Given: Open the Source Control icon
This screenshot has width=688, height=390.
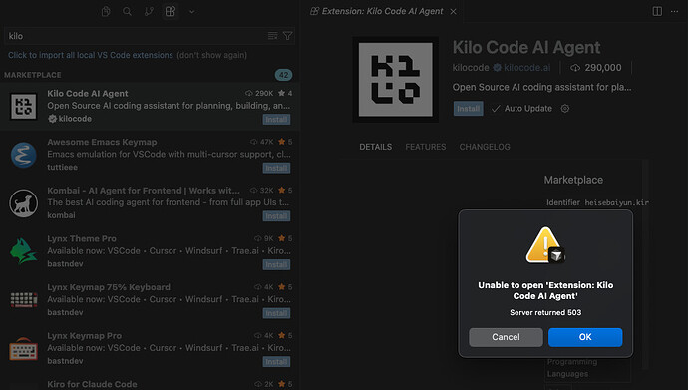Looking at the screenshot, I should tap(149, 11).
